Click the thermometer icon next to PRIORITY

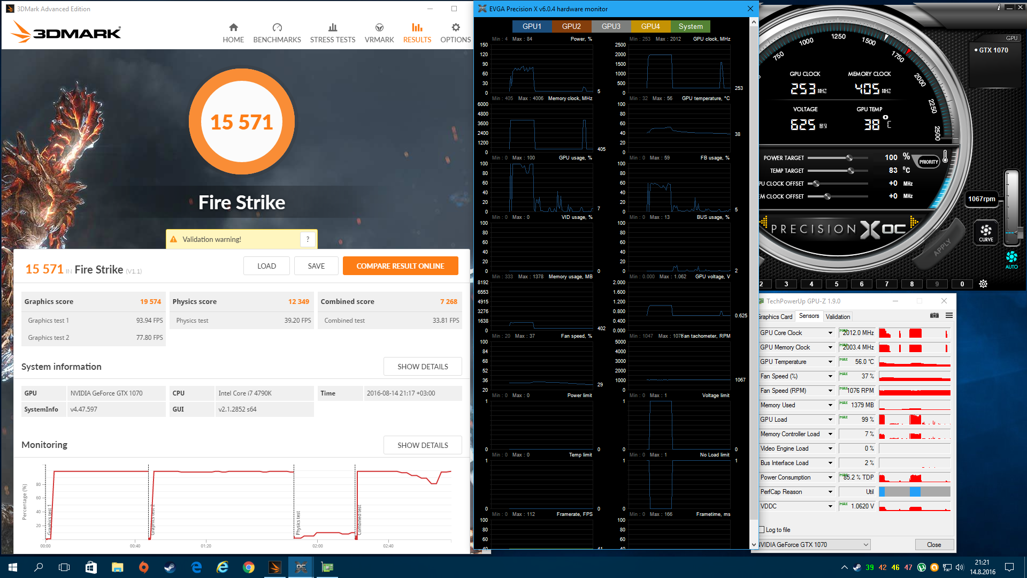945,156
